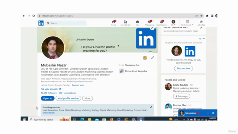Viewport: 238px width, 134px height.
Task: Open the ad options three-dot menu
Action: (x=204, y=39)
